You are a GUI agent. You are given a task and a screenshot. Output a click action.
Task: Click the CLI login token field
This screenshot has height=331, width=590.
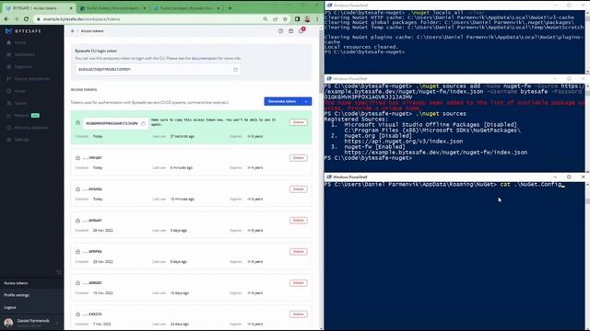[158, 70]
